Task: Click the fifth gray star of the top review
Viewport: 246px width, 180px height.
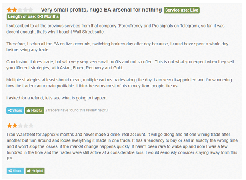Action: click(30, 10)
